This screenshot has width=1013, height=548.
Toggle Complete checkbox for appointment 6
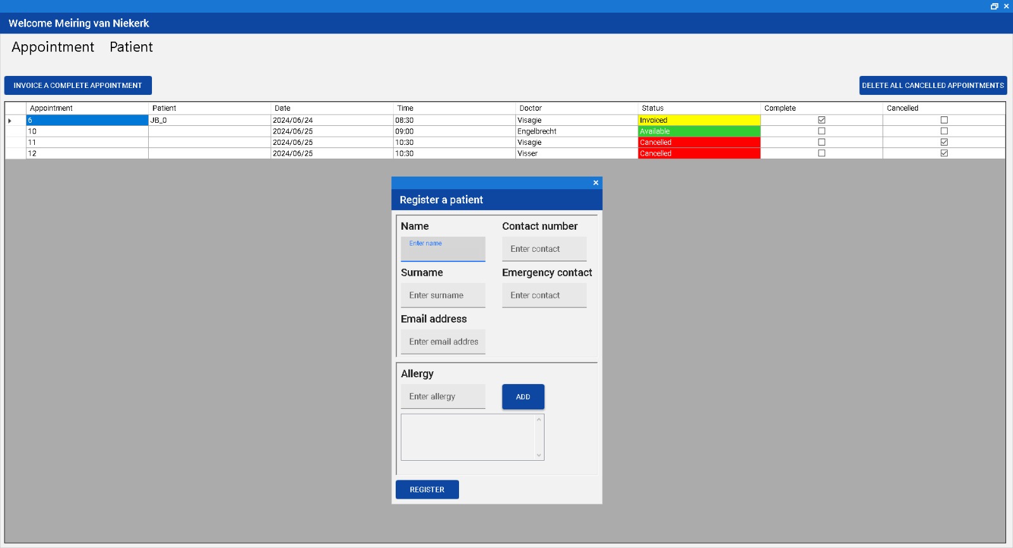[x=822, y=120]
